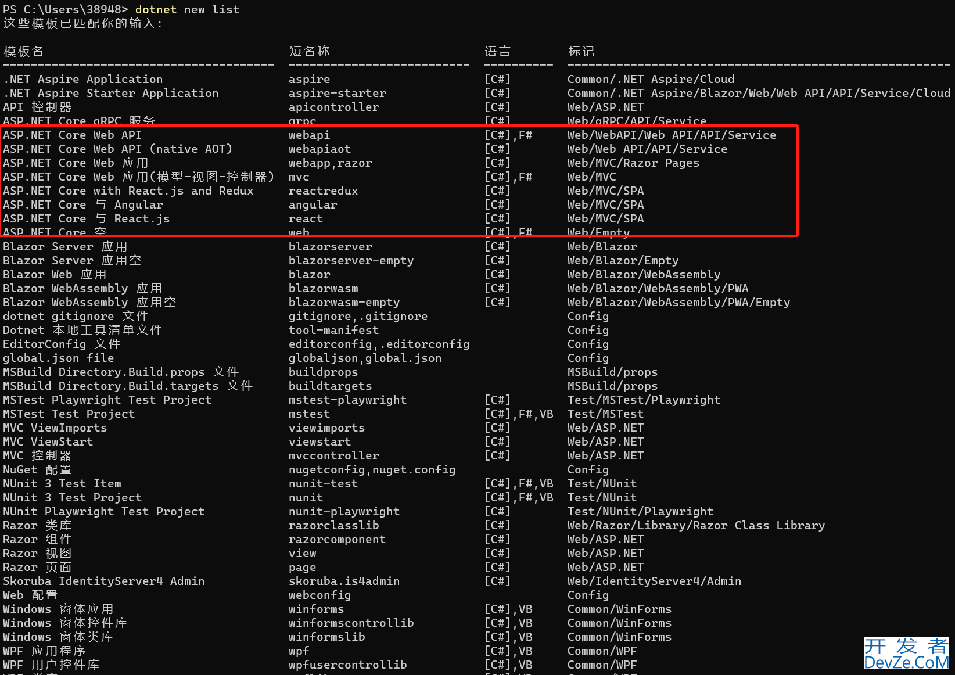Click the 'webconfig' short name
Screen dimensions: 955x675
click(320, 595)
